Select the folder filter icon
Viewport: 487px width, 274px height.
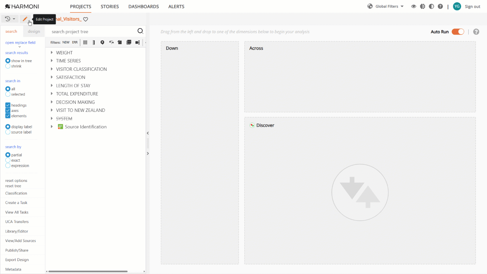click(120, 42)
